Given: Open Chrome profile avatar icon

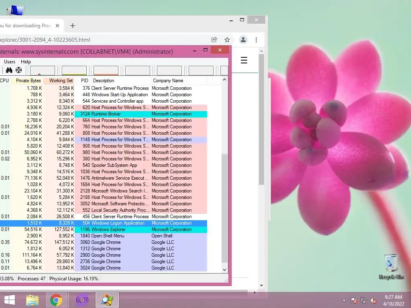Looking at the screenshot, I should (243, 40).
